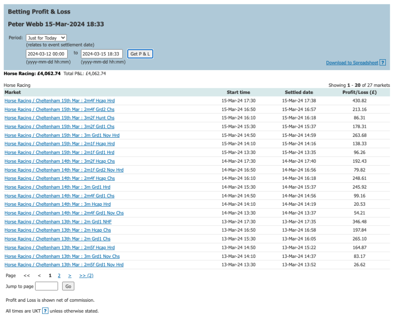This screenshot has width=395, height=318.
Task: Open Cheltenham 14th Mar 3m2f Hcap Chs market
Action: coord(59,161)
